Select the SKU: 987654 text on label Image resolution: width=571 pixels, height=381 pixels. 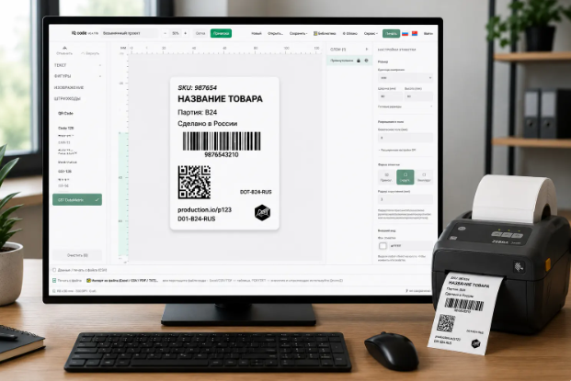197,88
